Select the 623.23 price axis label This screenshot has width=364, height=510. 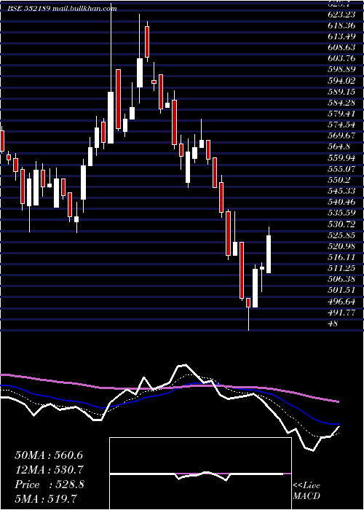click(341, 14)
